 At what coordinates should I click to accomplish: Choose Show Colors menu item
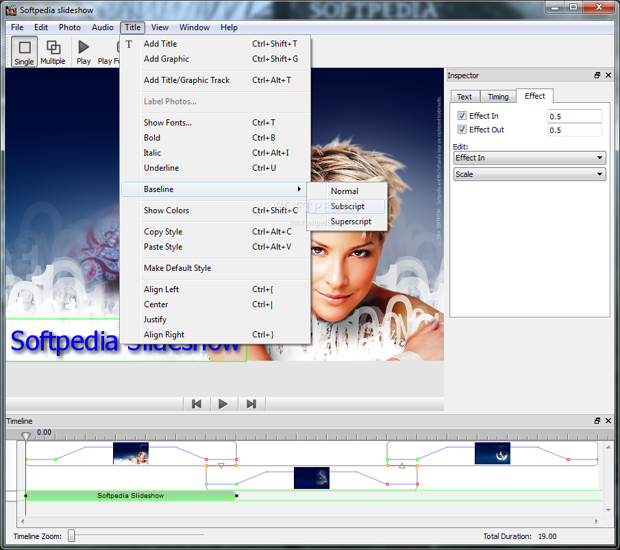[216, 211]
